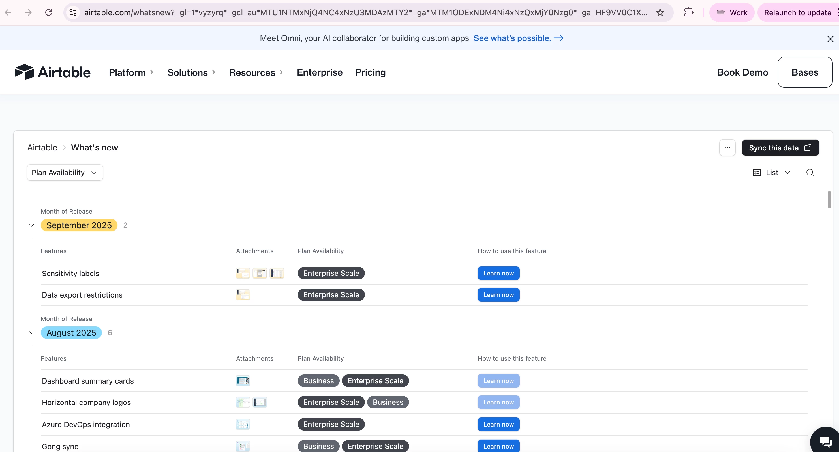
Task: Click Learn now for Dashboard summary cards
Action: click(498, 380)
